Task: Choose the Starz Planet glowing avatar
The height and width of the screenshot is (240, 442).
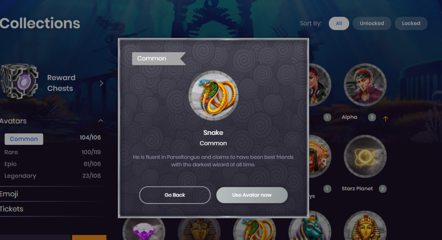Action: 365,156
